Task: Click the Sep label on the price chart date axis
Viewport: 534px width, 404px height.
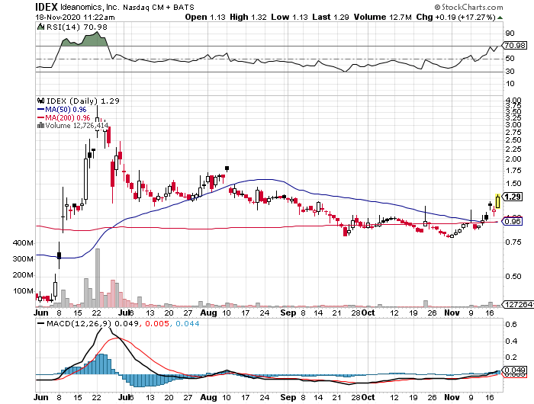Action: coord(288,313)
